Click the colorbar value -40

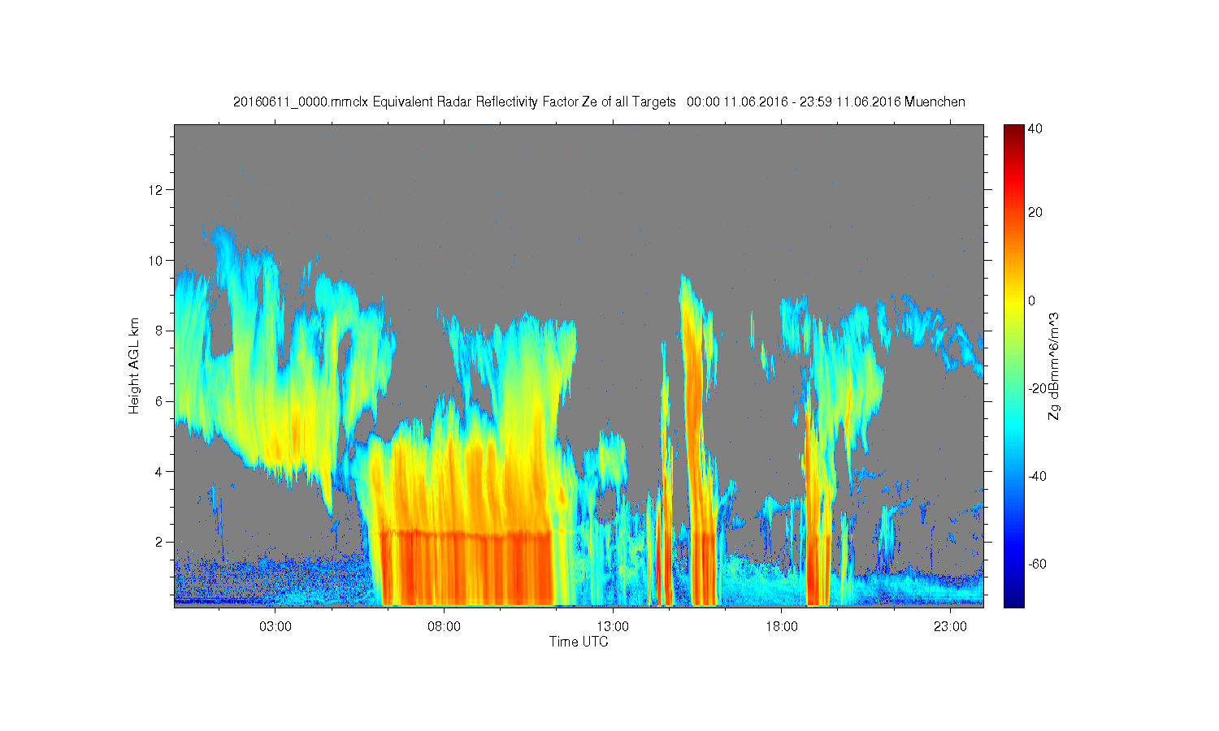point(1037,476)
